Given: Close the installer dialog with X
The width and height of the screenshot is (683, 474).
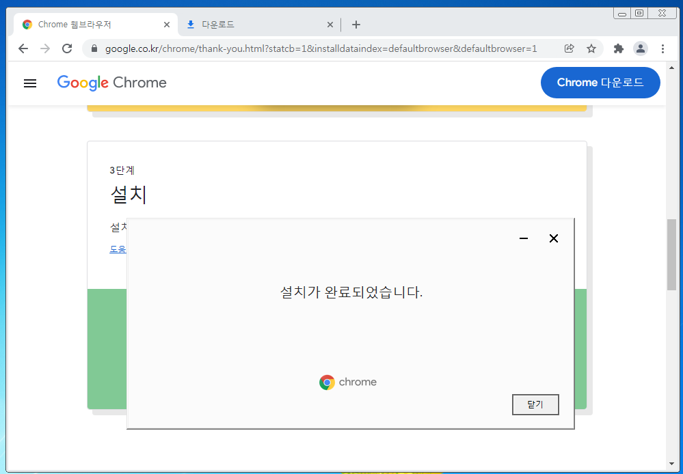Looking at the screenshot, I should pos(554,238).
